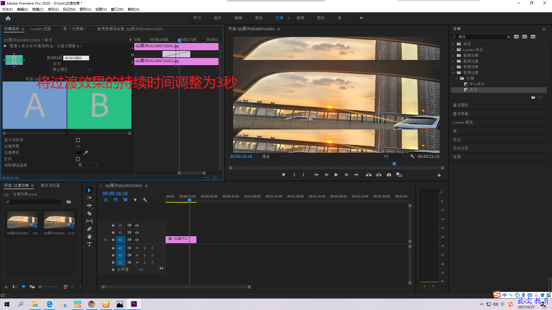The width and height of the screenshot is (552, 310).
Task: Switch to the Lumetri Scopes tab
Action: [41, 29]
